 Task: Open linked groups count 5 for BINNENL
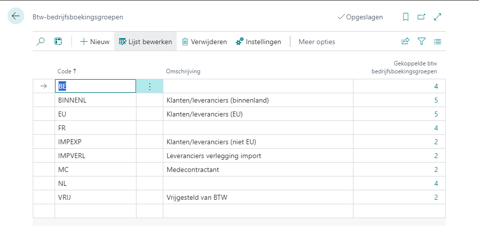point(436,100)
